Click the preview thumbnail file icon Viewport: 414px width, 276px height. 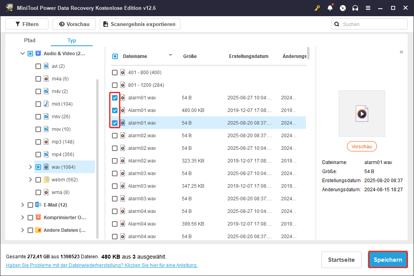tap(362, 114)
